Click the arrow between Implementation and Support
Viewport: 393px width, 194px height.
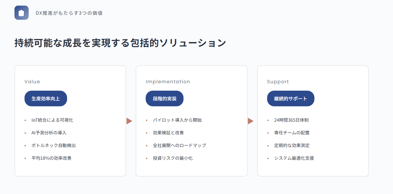pyautogui.click(x=251, y=121)
